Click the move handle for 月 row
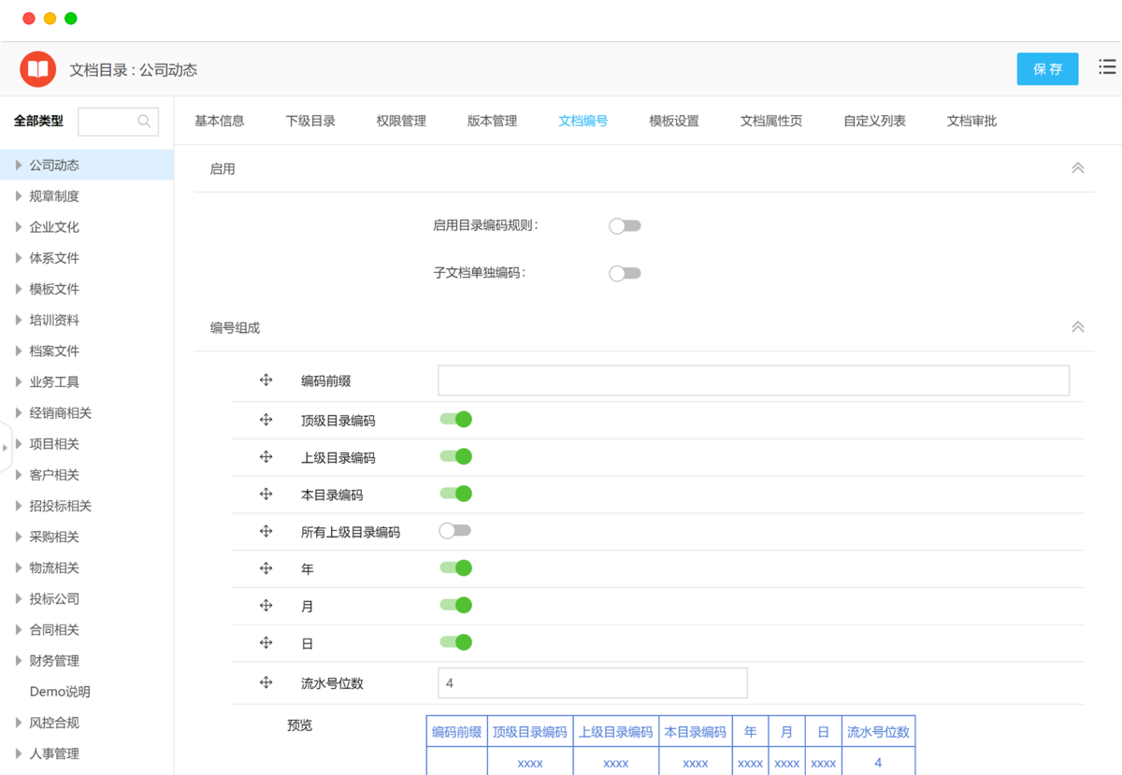 (266, 605)
